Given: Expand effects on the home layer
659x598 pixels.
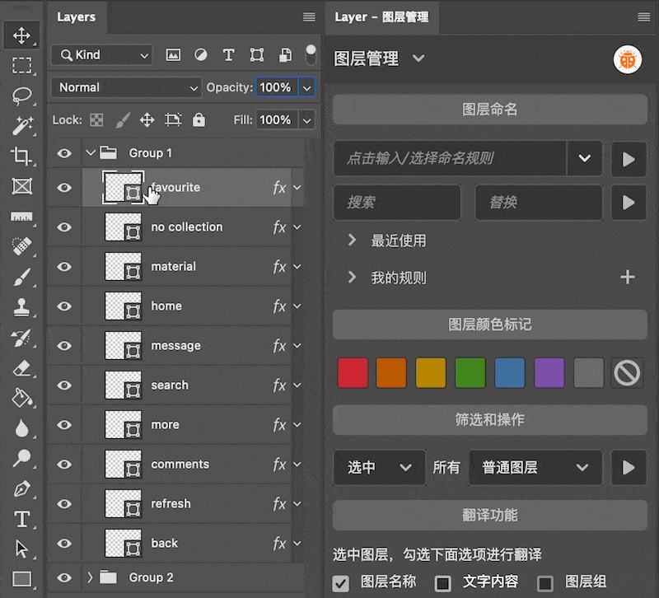Looking at the screenshot, I should (297, 306).
